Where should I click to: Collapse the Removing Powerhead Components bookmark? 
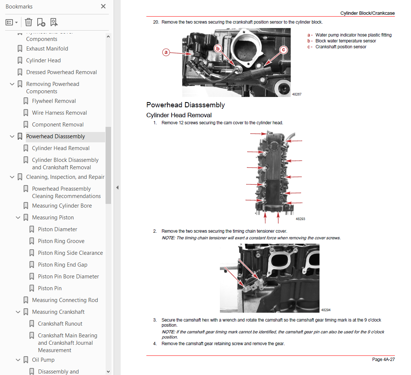pos(12,84)
